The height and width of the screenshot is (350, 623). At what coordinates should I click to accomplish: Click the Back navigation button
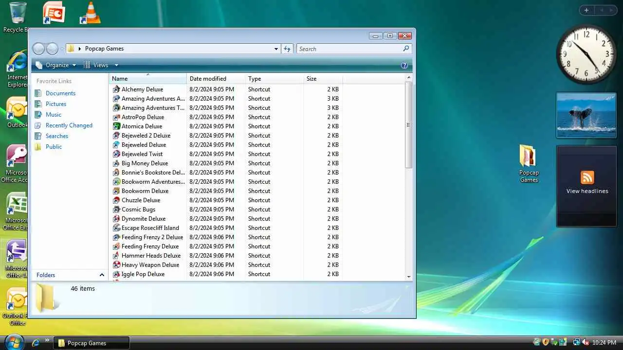pyautogui.click(x=38, y=49)
